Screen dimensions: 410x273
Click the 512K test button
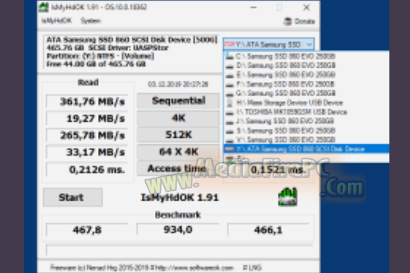(178, 135)
